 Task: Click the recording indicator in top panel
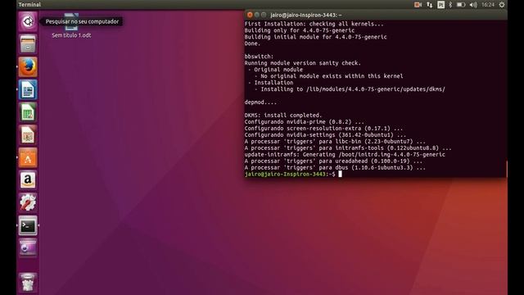click(x=418, y=5)
